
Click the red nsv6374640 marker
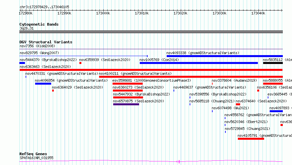pos(238,104)
